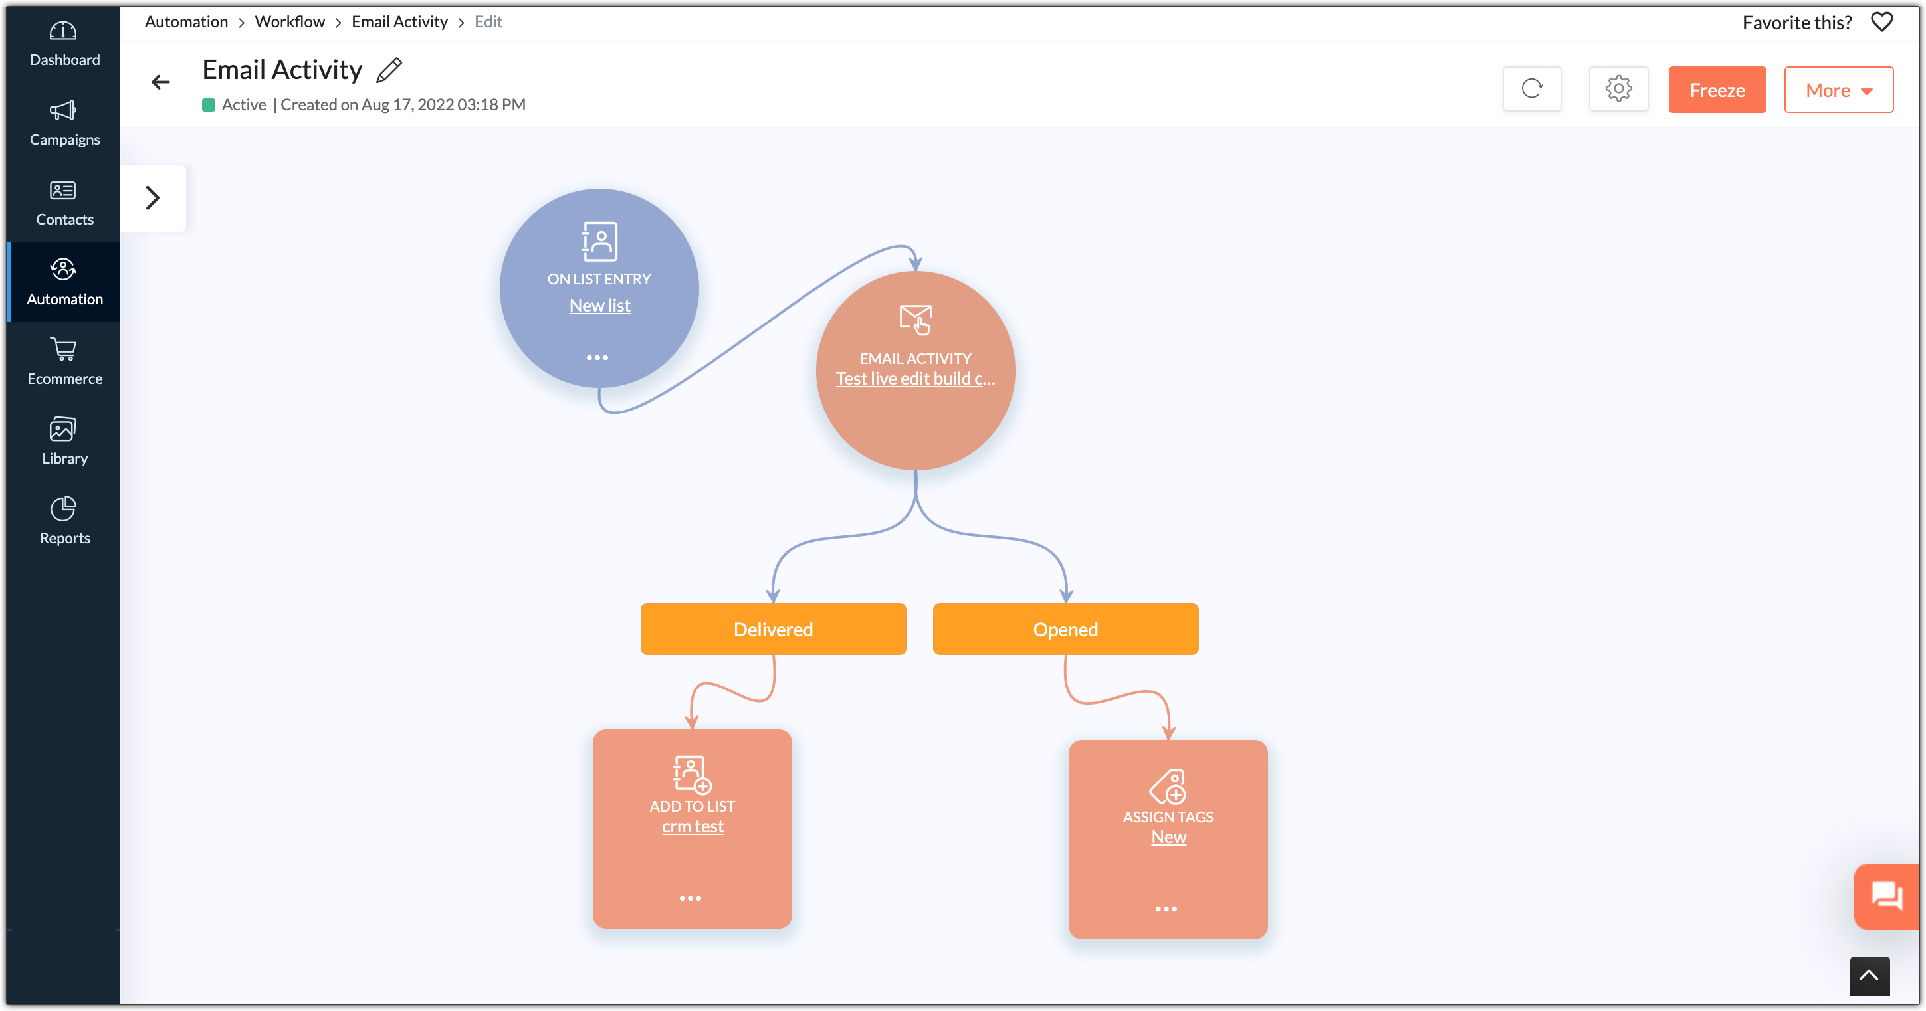This screenshot has width=1926, height=1011.
Task: Open the New list link
Action: 599,305
